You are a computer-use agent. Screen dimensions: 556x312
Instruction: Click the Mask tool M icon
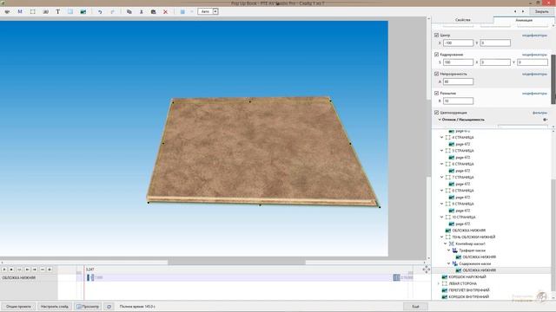tap(20, 11)
